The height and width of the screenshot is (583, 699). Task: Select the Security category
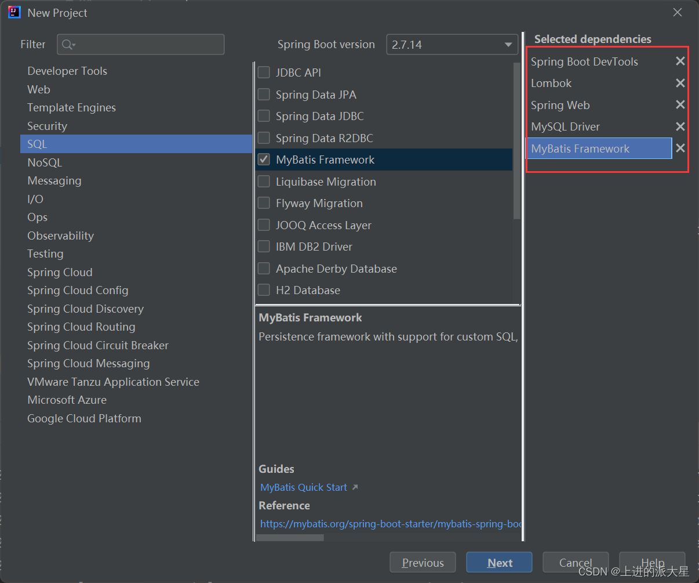pyautogui.click(x=136, y=126)
